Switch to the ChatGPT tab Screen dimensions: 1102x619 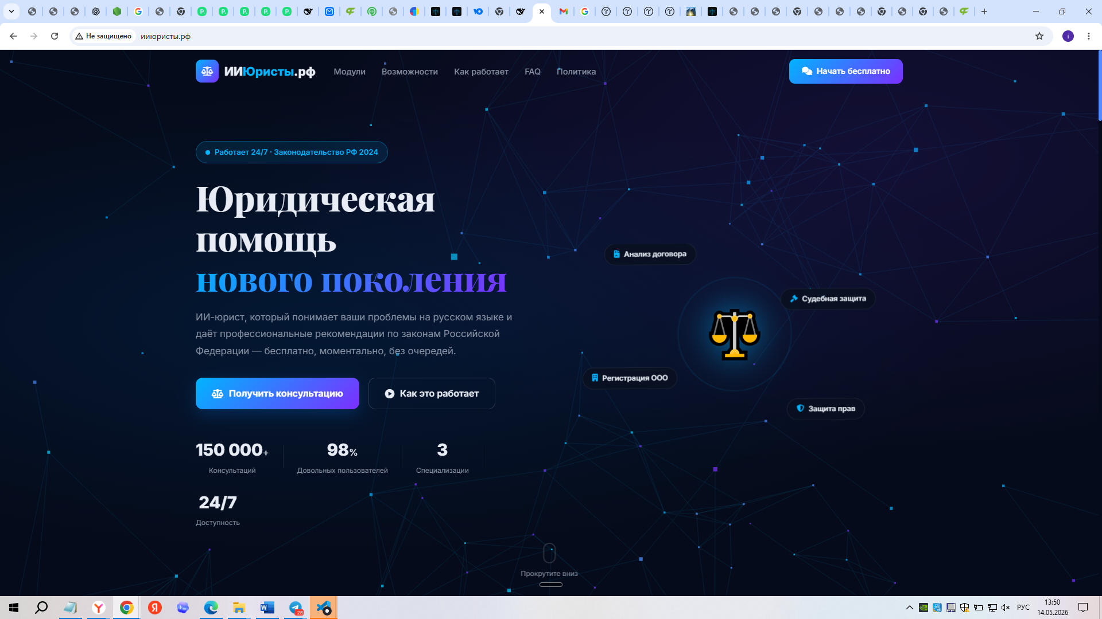coord(96,11)
